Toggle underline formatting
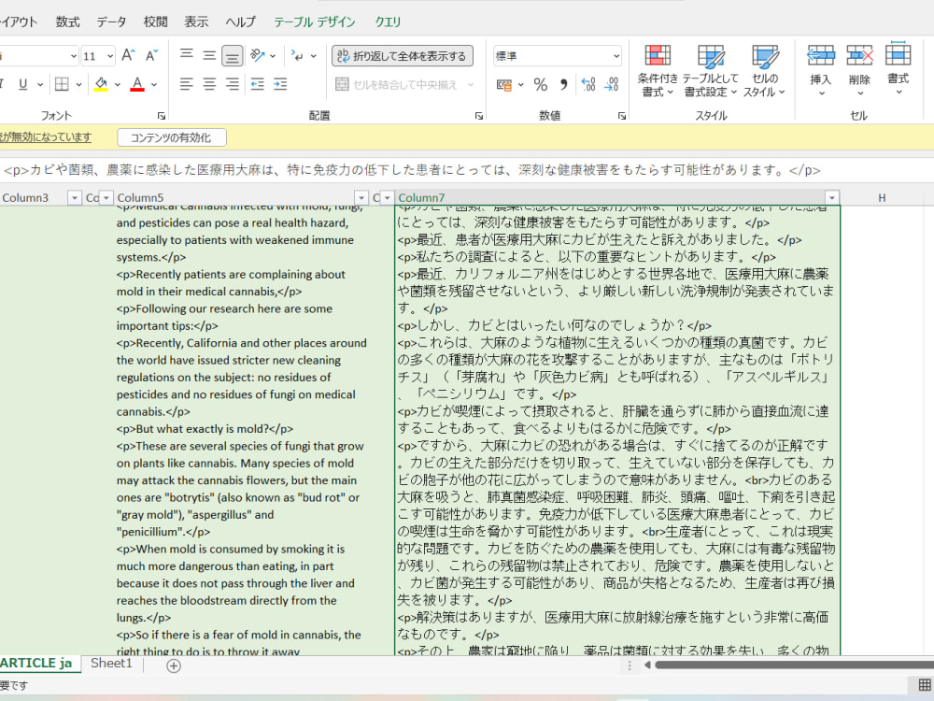934x701 pixels. point(22,84)
